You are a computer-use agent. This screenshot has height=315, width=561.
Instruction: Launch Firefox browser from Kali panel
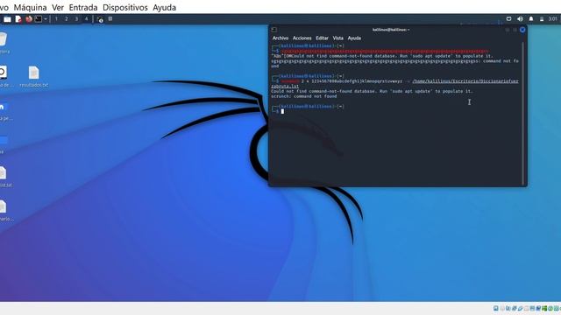29,19
